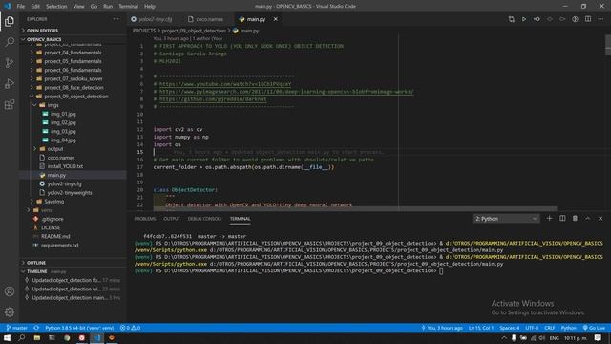Screen dimensions: 611x344
Task: Open the Explorer view in activity bar
Action: point(10,21)
